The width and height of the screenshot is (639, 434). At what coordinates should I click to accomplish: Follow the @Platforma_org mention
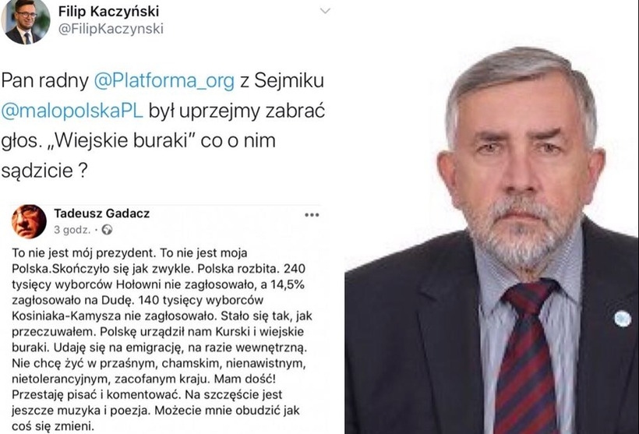coord(164,81)
